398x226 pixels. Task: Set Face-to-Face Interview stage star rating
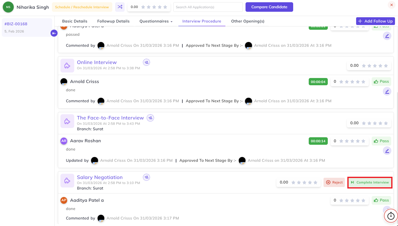pyautogui.click(x=375, y=123)
